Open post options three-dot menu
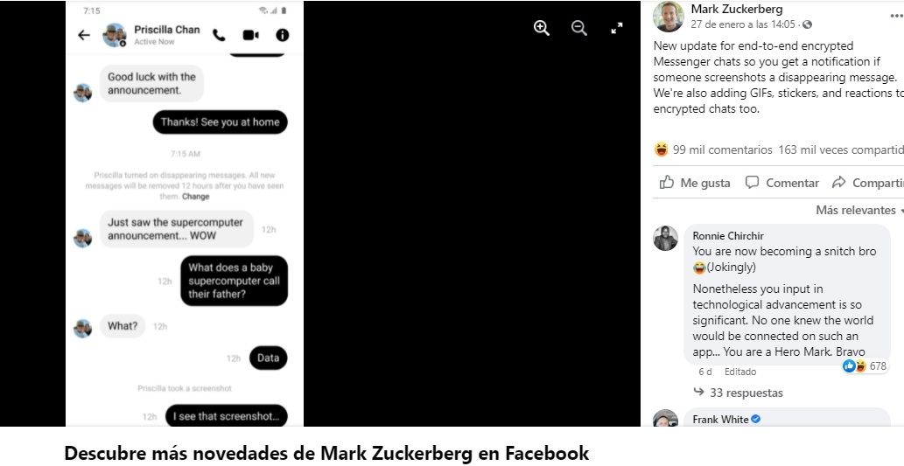Image resolution: width=904 pixels, height=466 pixels. (896, 17)
